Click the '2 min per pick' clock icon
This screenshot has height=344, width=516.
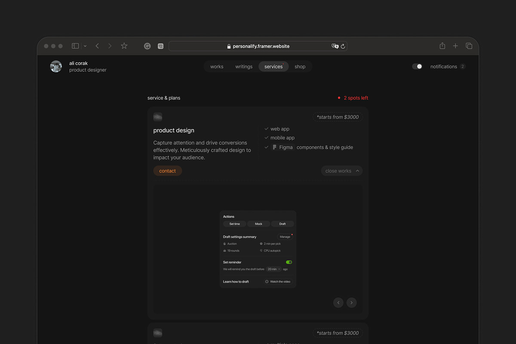click(x=261, y=244)
